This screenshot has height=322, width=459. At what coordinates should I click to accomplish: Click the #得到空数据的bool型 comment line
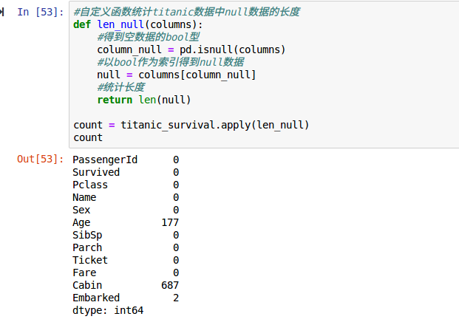(x=149, y=37)
